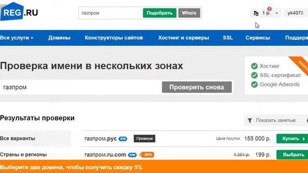Image resolution: width=308 pixels, height=173 pixels.
Task: Click the SSL-сертификат bonus label
Action: pyautogui.click(x=280, y=75)
